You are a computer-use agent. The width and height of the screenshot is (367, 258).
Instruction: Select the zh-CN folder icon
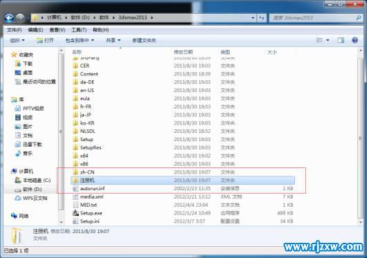75,172
